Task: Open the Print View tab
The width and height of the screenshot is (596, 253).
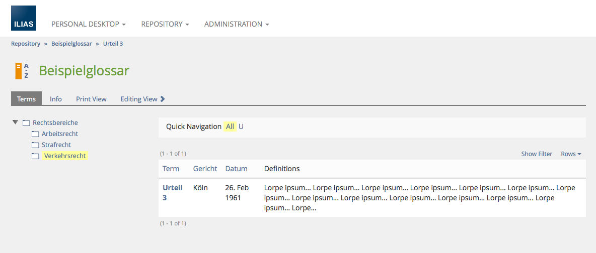Action: pos(91,99)
